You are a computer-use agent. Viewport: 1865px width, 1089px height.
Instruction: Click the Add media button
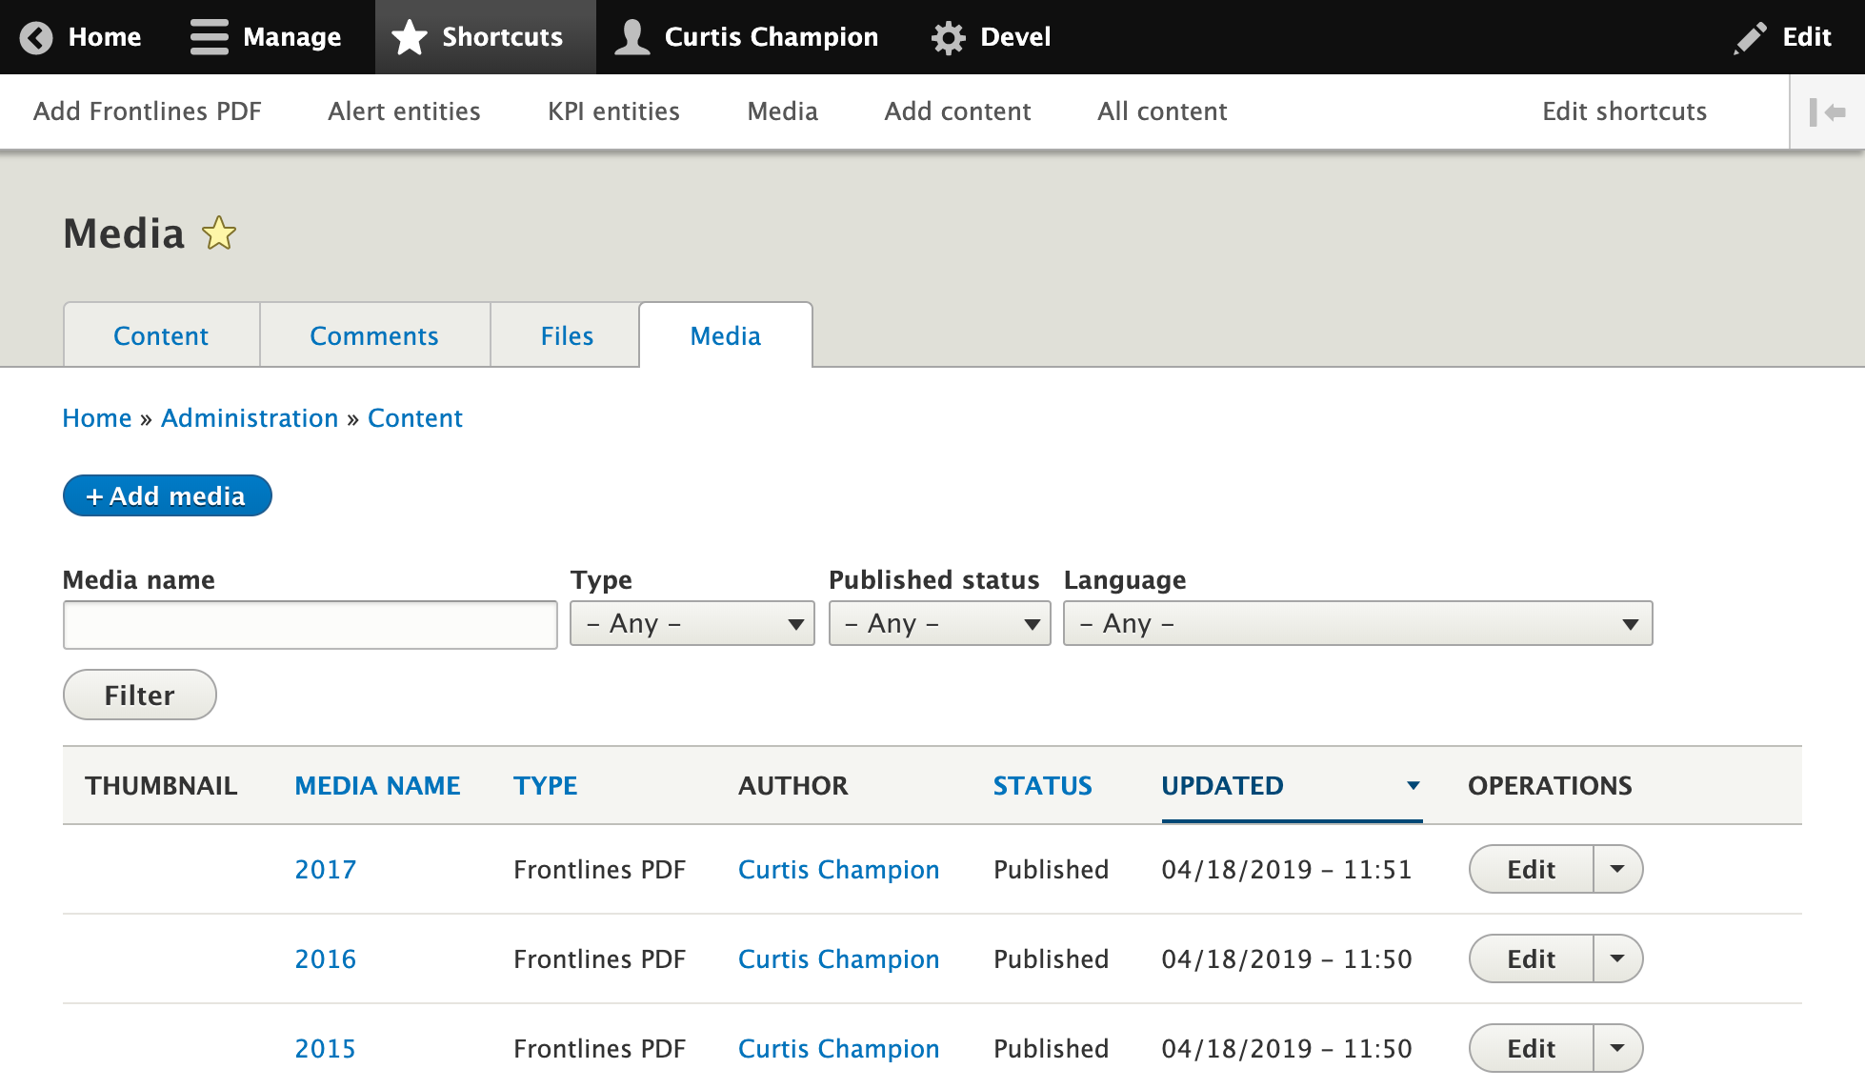coord(168,495)
